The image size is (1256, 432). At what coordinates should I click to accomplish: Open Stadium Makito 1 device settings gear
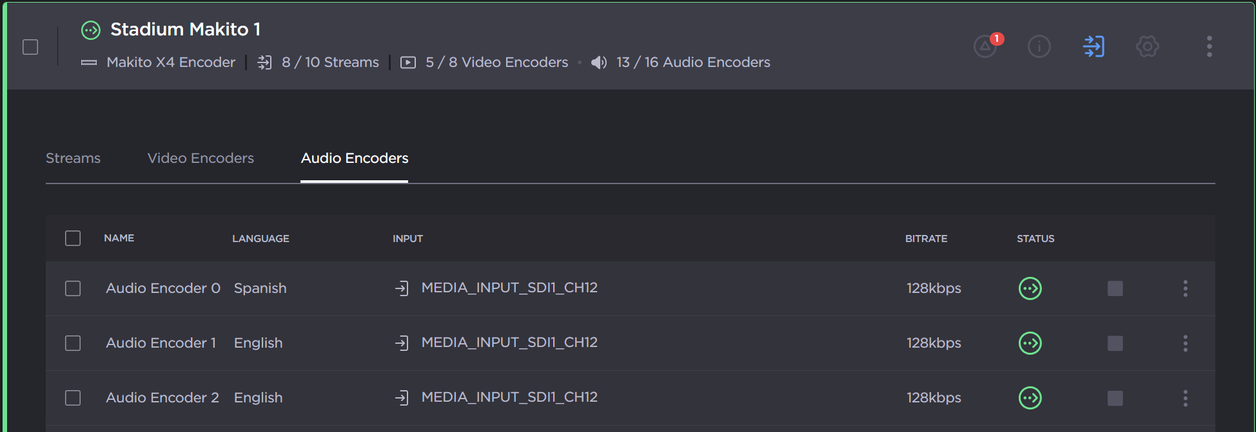(1147, 46)
